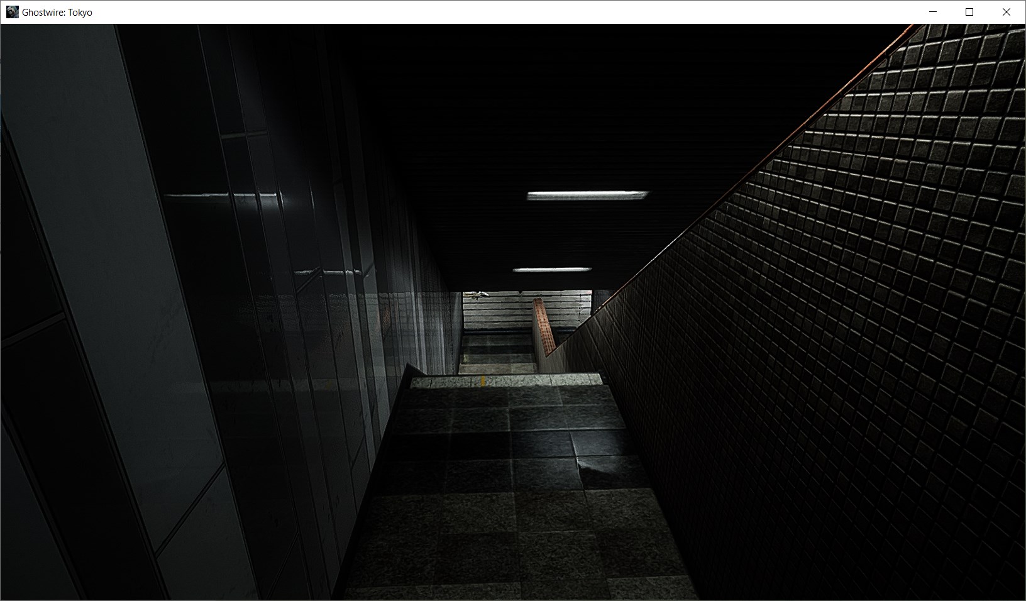Image resolution: width=1026 pixels, height=601 pixels.
Task: Click the upper fluorescent ceiling light
Action: pos(587,196)
